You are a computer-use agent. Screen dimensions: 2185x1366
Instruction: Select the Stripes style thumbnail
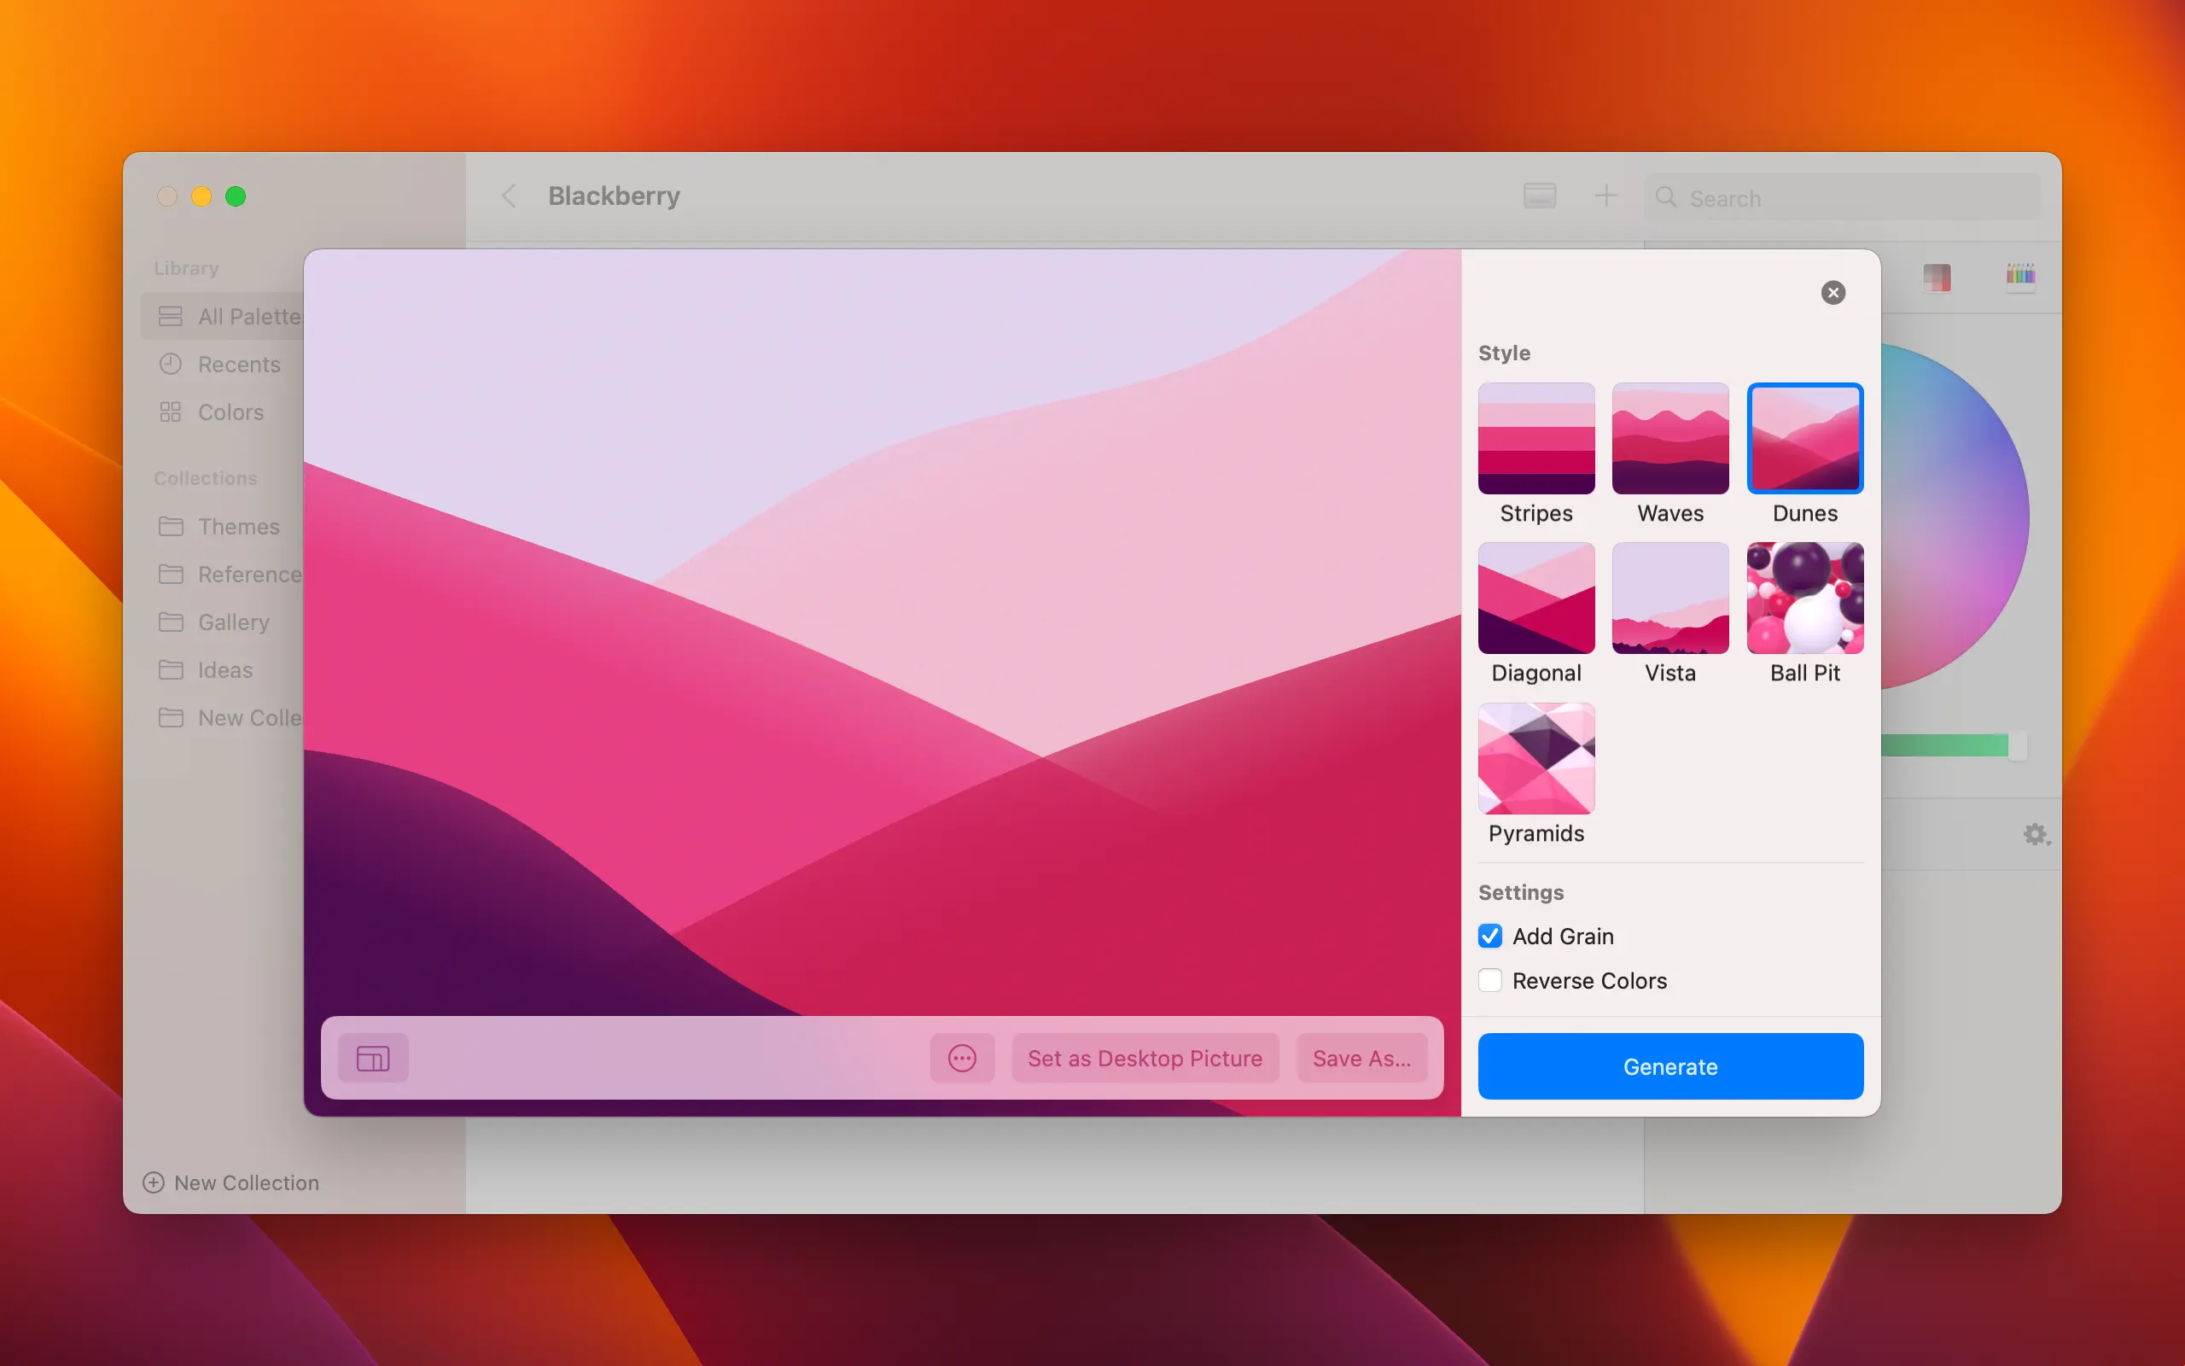[x=1535, y=438]
